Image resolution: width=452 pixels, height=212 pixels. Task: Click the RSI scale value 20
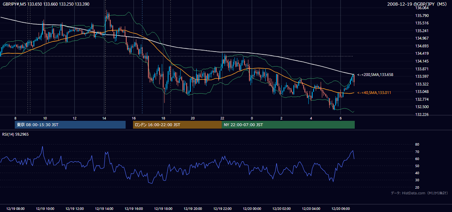click(417, 187)
